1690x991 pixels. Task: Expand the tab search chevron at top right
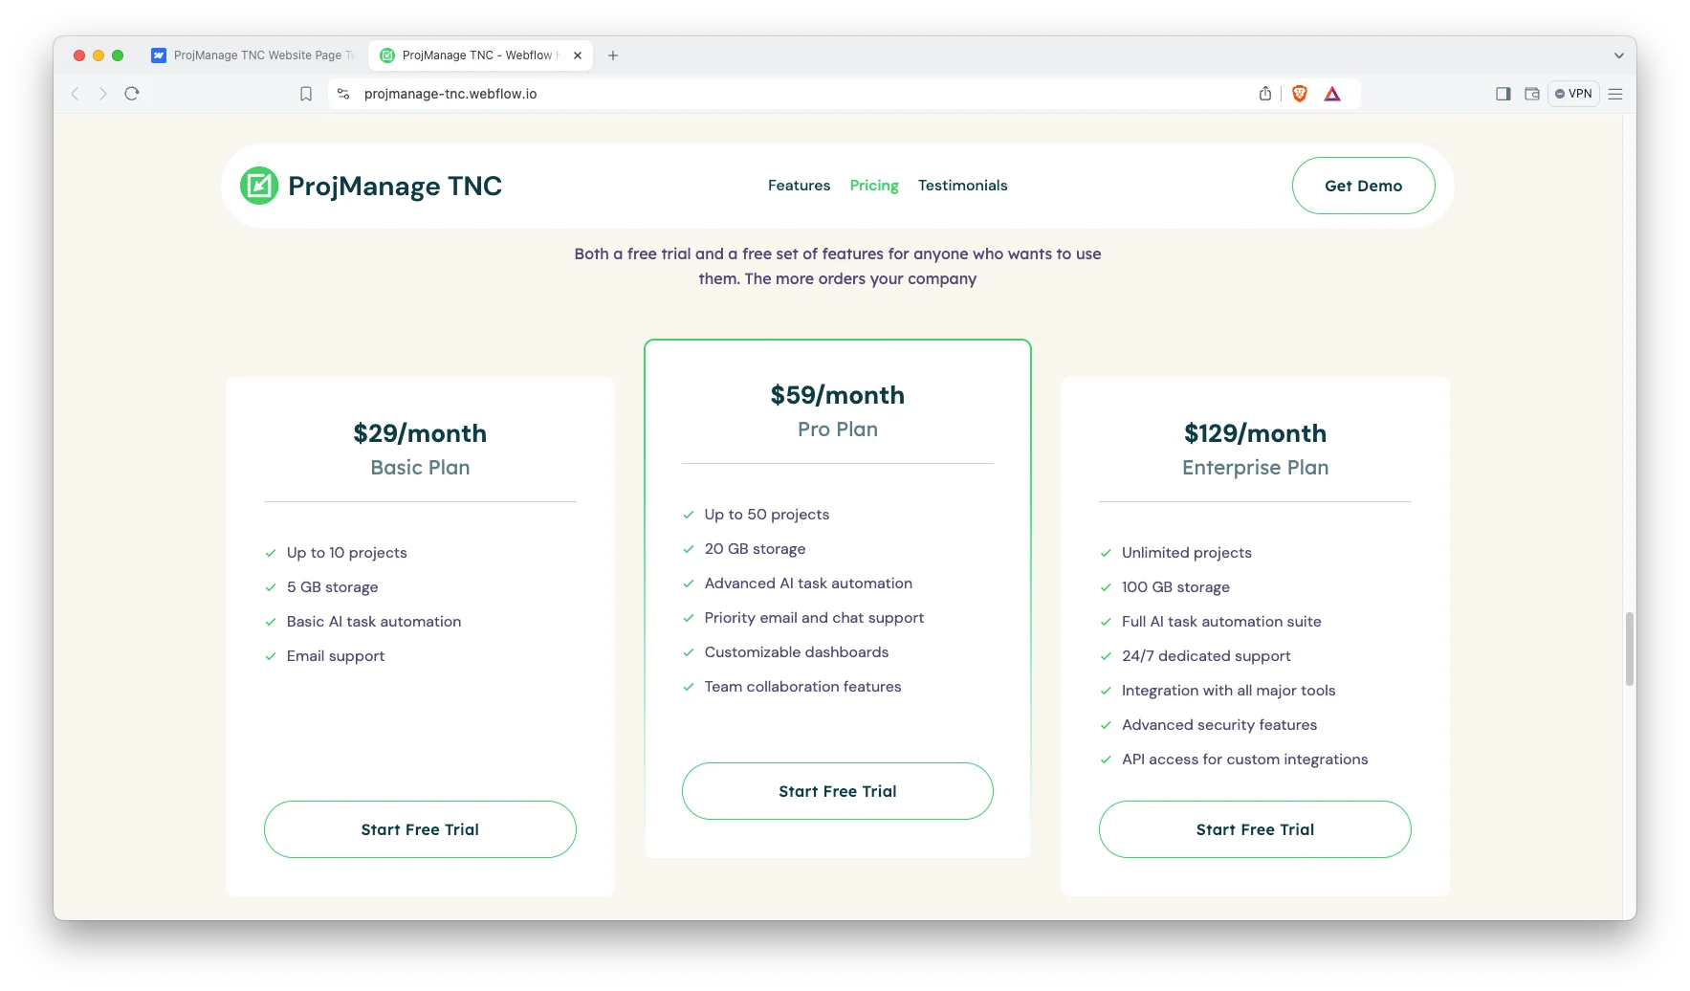click(x=1618, y=55)
